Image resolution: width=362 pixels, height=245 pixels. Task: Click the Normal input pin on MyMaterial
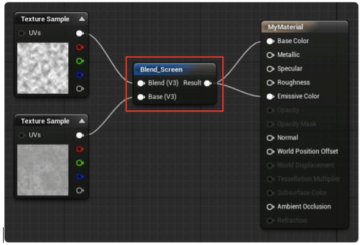270,138
